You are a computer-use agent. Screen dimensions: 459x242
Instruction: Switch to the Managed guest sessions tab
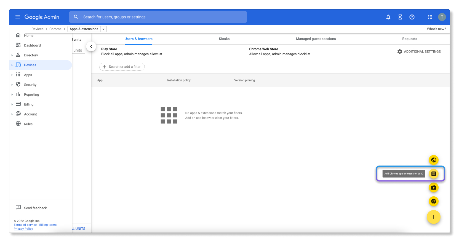click(x=316, y=39)
